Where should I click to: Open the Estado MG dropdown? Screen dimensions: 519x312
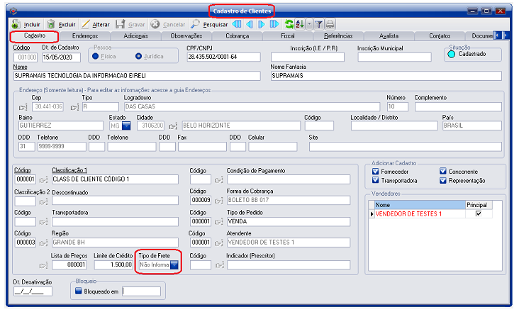tap(126, 126)
